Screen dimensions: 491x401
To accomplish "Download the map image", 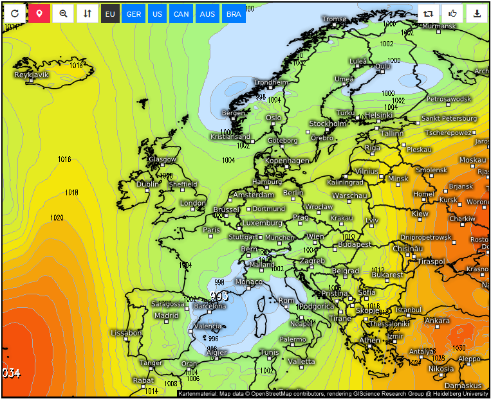I will coord(477,13).
